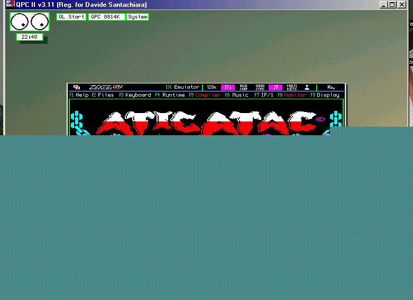Open the F9 Display menu

[x=325, y=95]
